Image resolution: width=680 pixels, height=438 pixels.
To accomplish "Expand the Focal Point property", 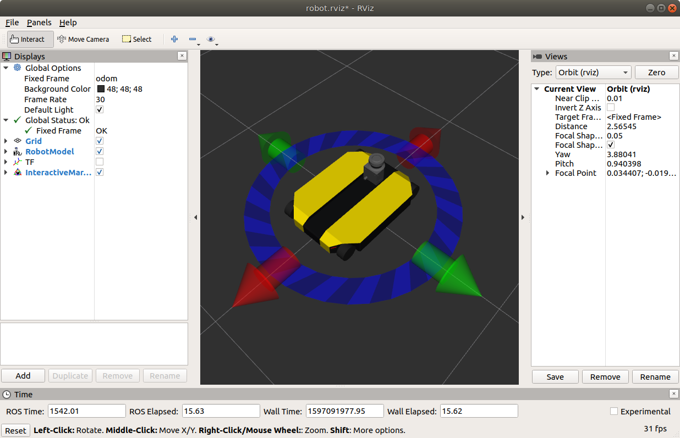I will [547, 173].
